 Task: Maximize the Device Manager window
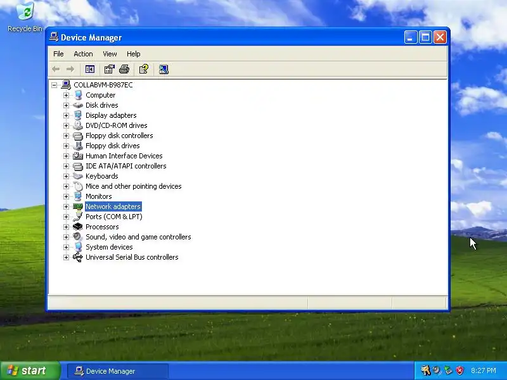point(425,37)
